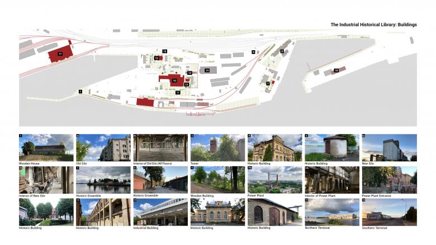The height and width of the screenshot is (245, 436).
Task: Open the Old Silo photo thumbnail
Action: click(x=103, y=147)
